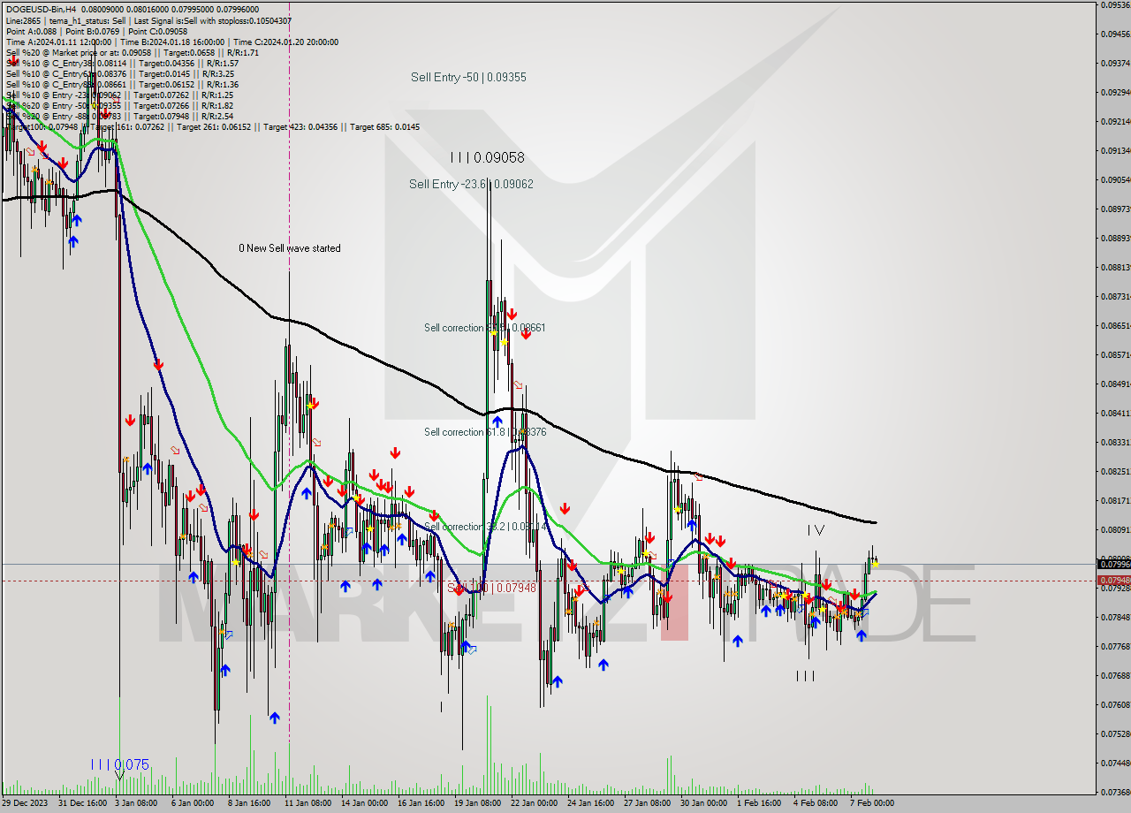Select the blue 'I I I 0.075' label
The width and height of the screenshot is (1131, 813).
coord(119,764)
